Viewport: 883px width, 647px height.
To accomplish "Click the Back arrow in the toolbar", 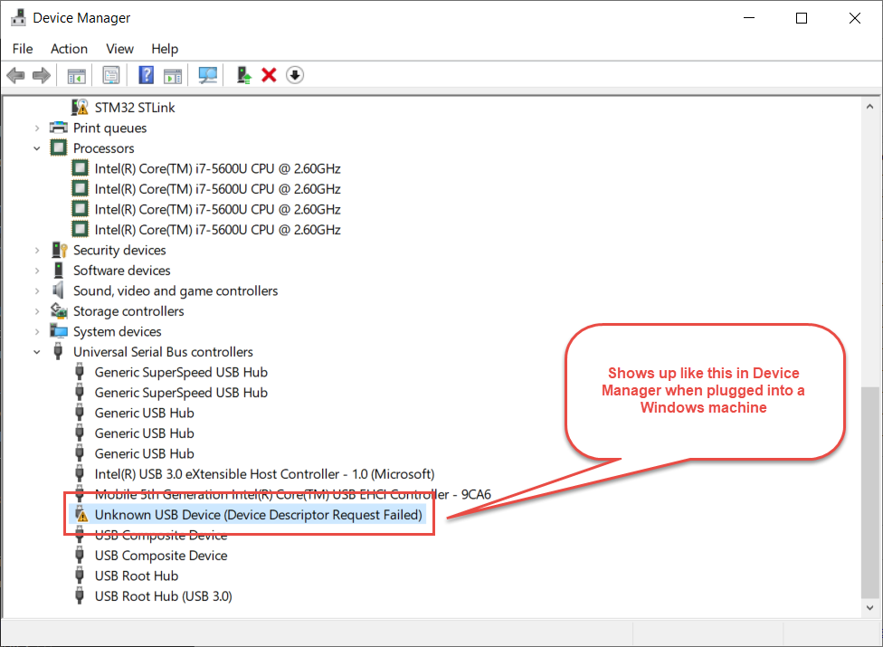I will point(15,75).
